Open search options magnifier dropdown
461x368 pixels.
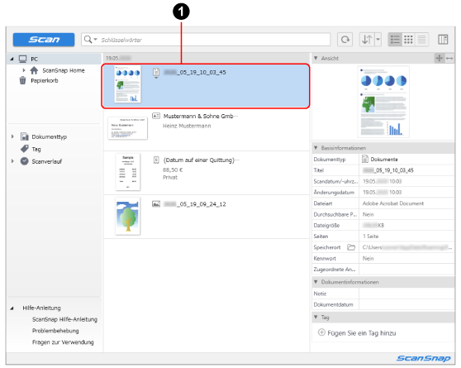tap(91, 40)
